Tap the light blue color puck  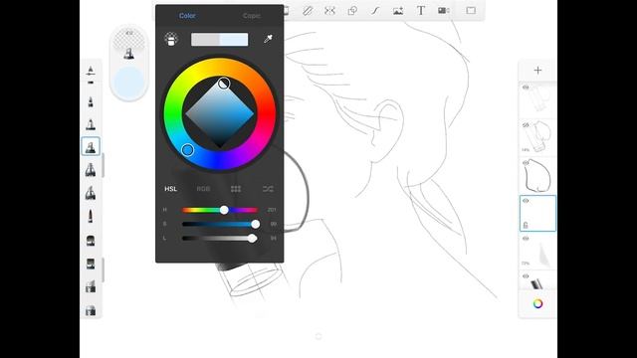pos(128,83)
